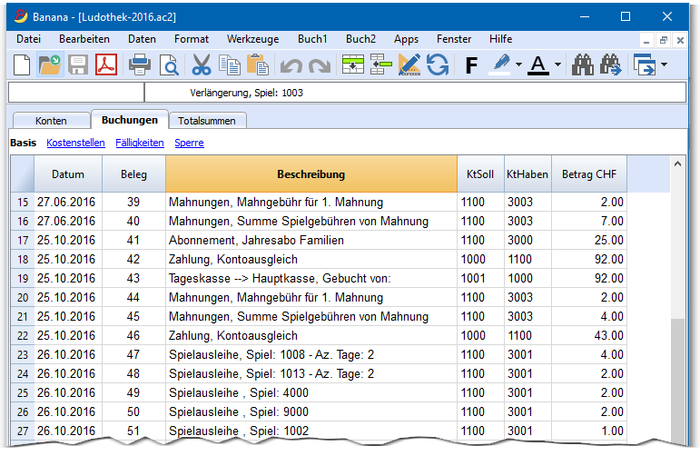The width and height of the screenshot is (700, 456).
Task: Switch to the Totalsummen tab
Action: (207, 121)
